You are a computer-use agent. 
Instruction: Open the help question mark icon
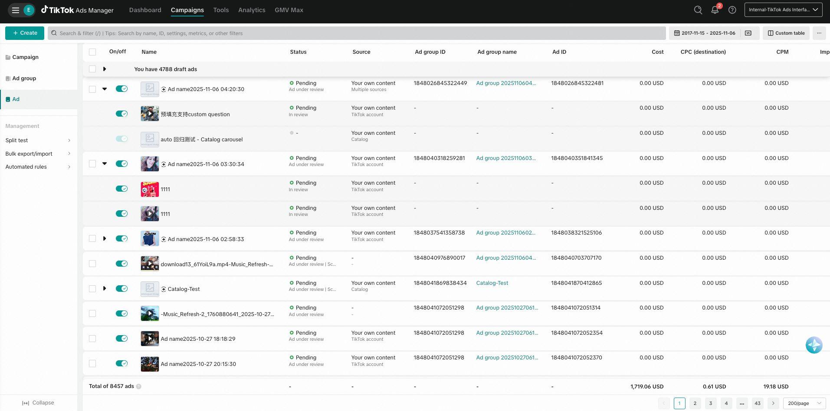(x=732, y=10)
